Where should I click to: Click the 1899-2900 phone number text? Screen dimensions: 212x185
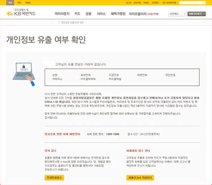(113, 134)
